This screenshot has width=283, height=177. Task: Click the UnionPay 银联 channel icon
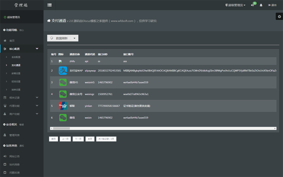(x=63, y=106)
